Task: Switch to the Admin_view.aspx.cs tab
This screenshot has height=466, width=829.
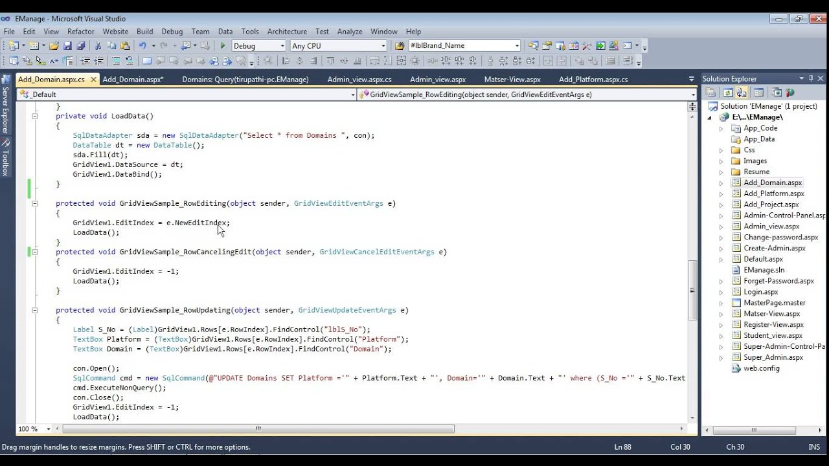Action: [359, 80]
